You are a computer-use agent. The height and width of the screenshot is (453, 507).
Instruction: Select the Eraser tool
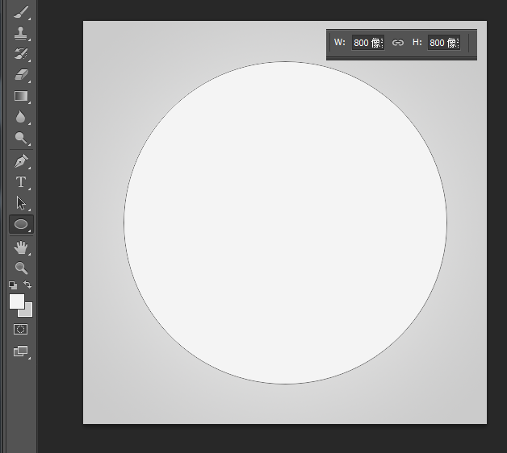coord(21,75)
